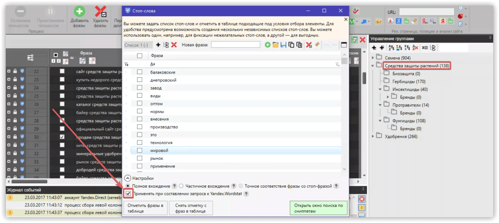Click red error icon in event log side
This screenshot has width=499, height=223.
click(362, 199)
